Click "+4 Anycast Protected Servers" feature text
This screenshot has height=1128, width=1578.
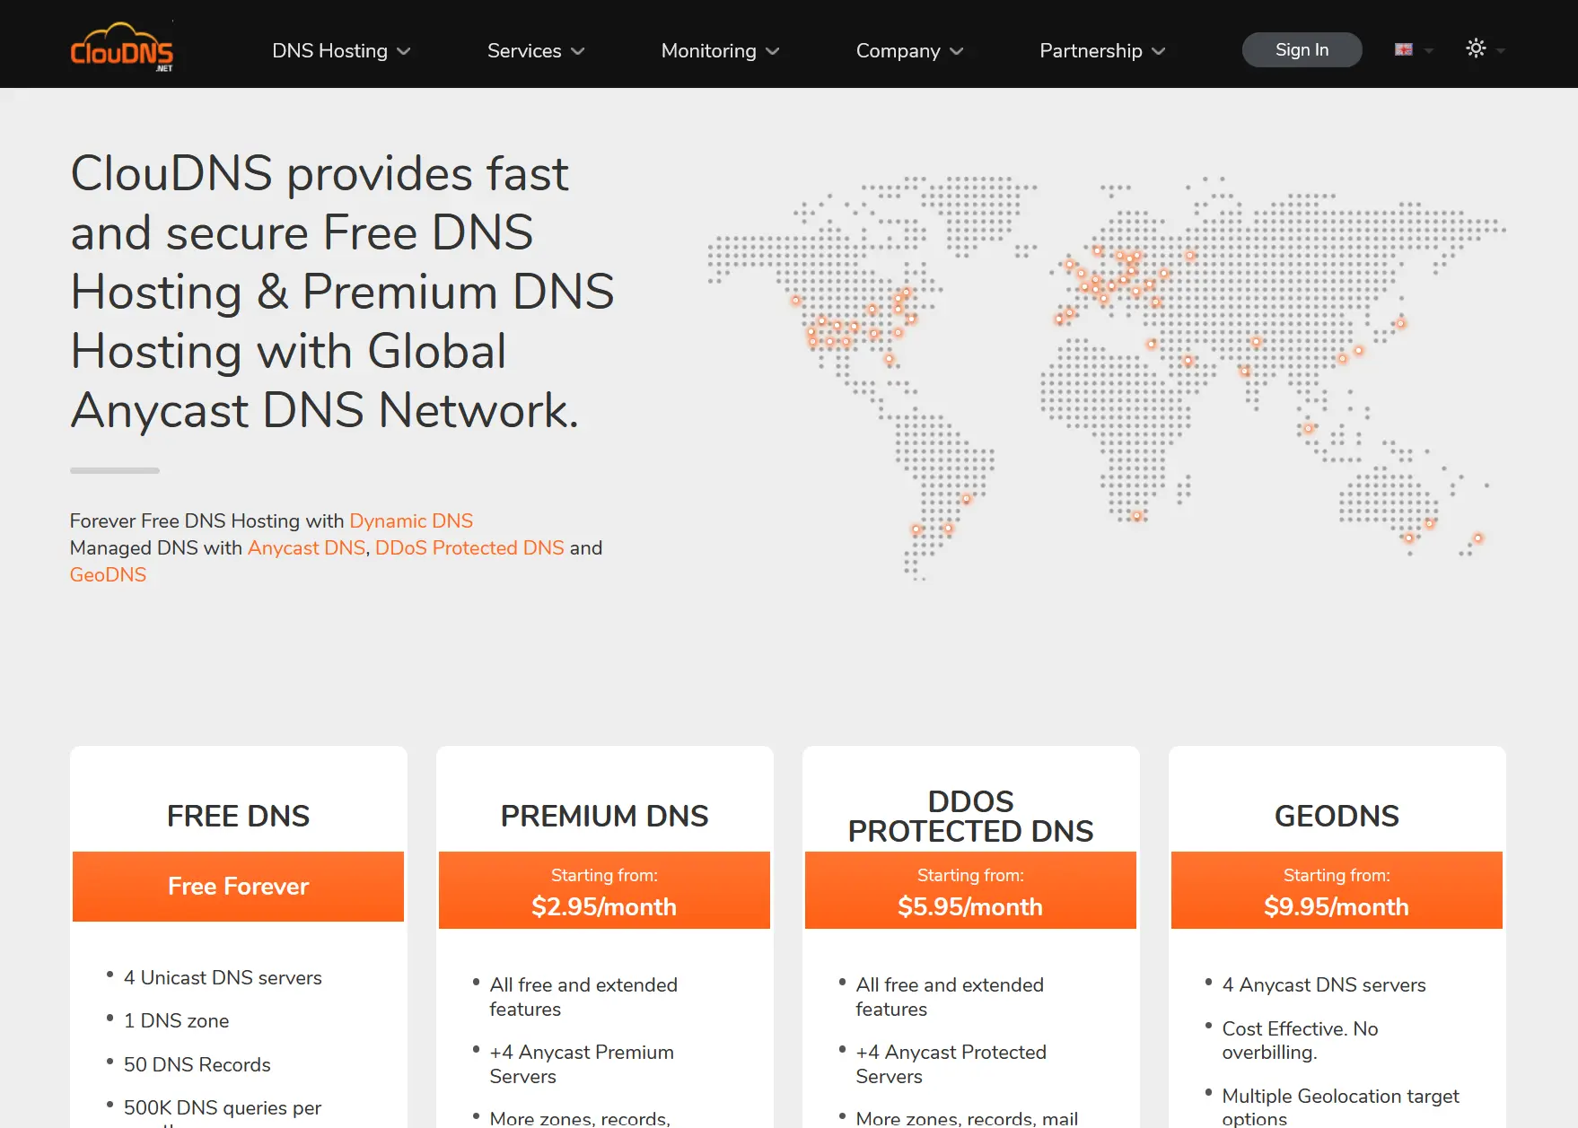point(951,1064)
